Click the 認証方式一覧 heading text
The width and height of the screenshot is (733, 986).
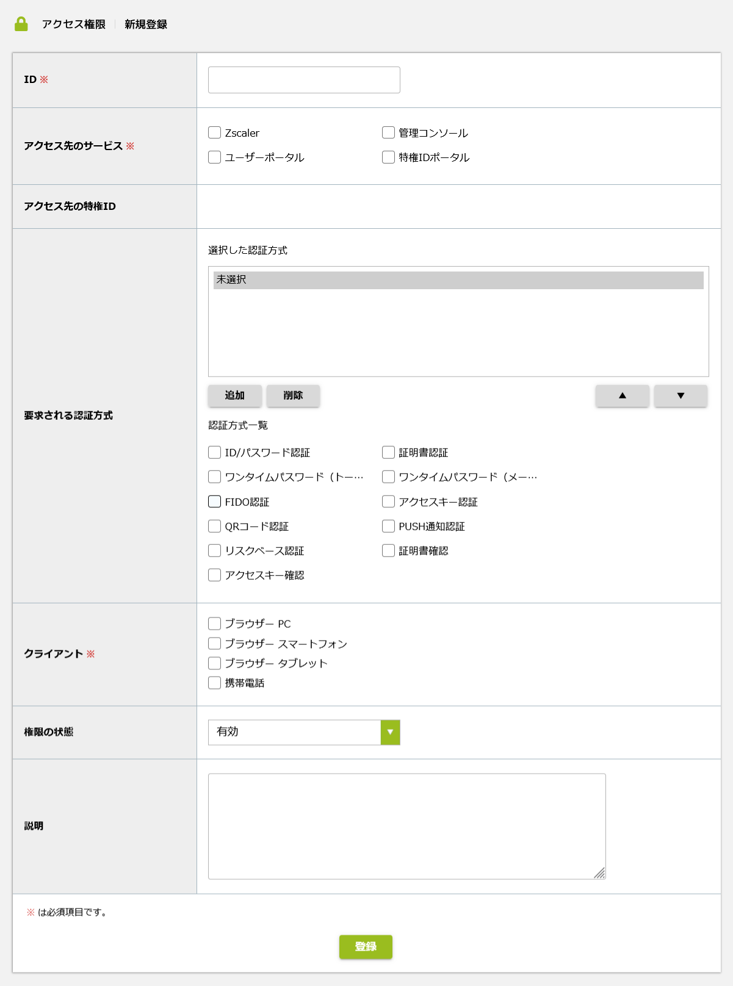tap(238, 425)
